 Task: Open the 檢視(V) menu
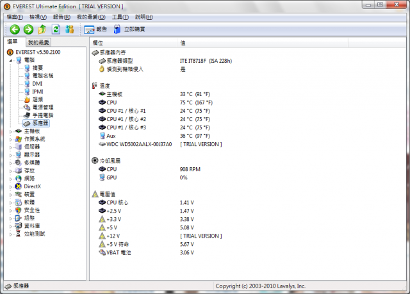(38, 17)
